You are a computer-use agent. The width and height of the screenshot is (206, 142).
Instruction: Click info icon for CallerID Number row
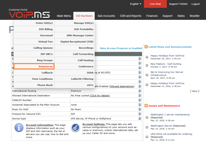pyautogui.click(x=139, y=100)
